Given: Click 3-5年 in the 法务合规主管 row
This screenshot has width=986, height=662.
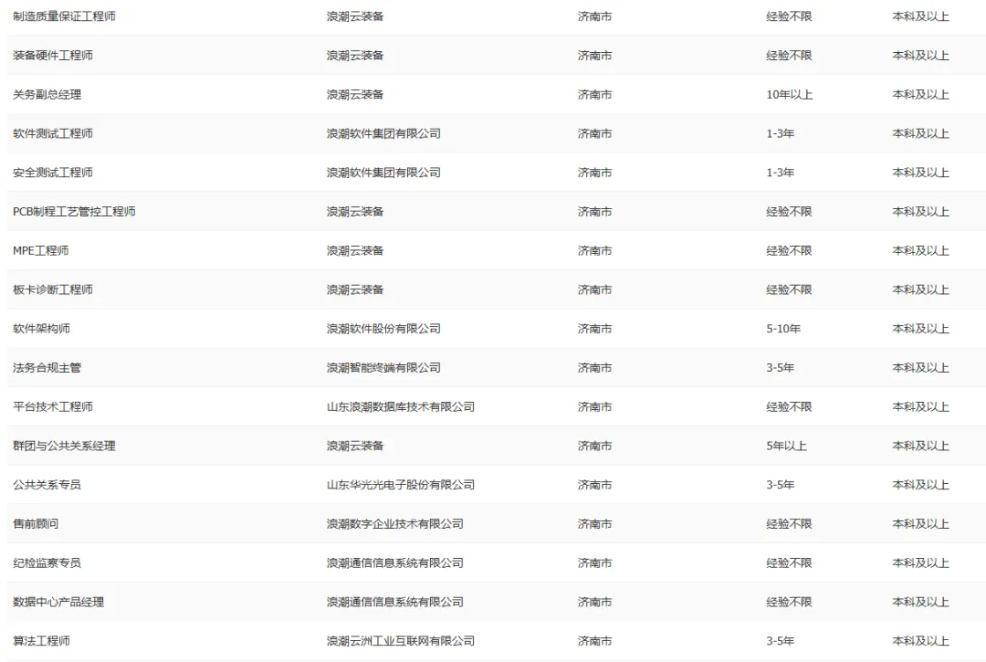Looking at the screenshot, I should click(x=780, y=367).
